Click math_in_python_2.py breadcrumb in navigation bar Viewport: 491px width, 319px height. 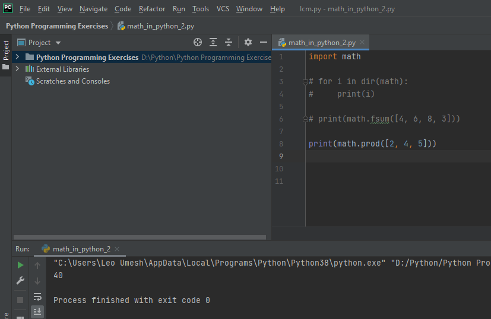tap(156, 26)
